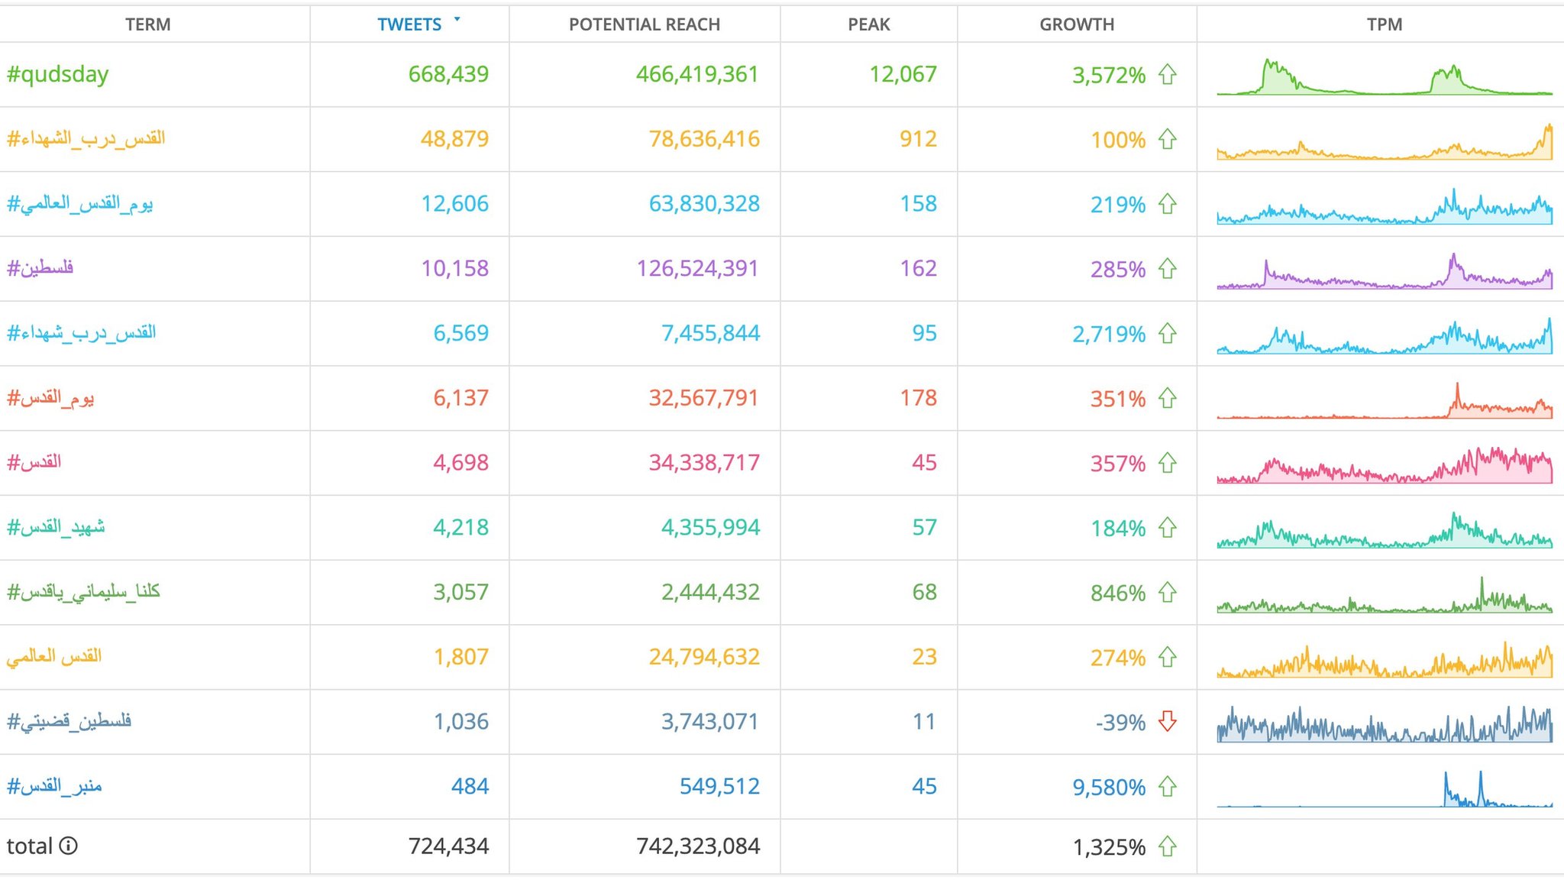Screen dimensions: 1564x880
Task: Select the 668,439 tweets count cell
Action: pos(448,74)
